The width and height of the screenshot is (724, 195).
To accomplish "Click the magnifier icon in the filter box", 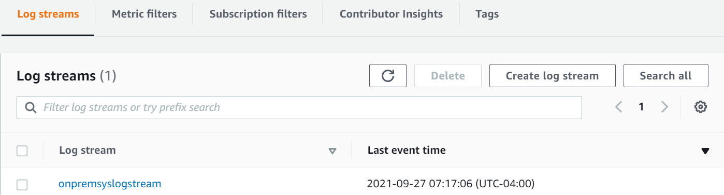I will pos(31,107).
